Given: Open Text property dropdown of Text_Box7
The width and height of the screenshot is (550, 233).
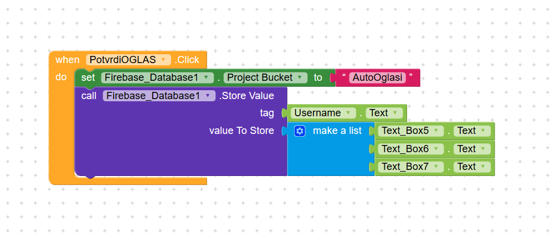Looking at the screenshot, I should click(x=484, y=167).
